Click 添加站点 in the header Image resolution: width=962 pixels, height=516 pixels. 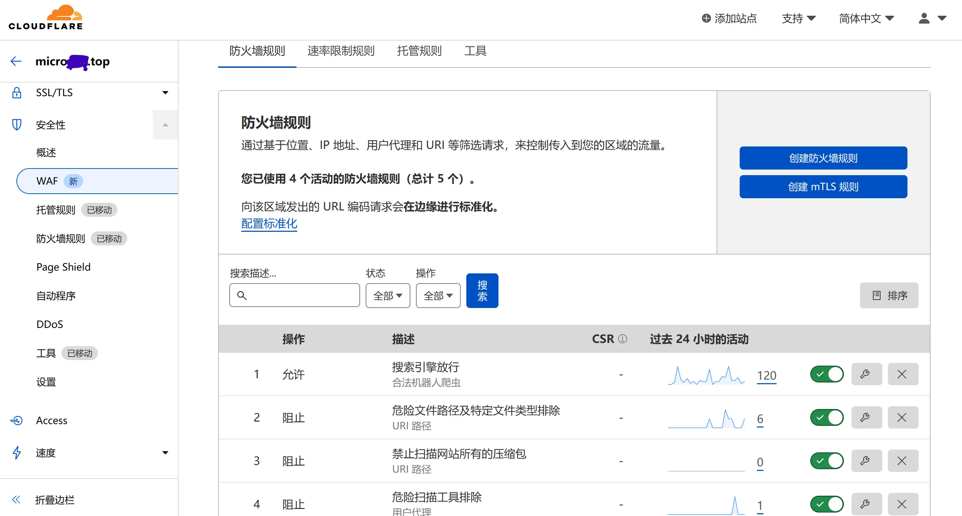point(729,18)
